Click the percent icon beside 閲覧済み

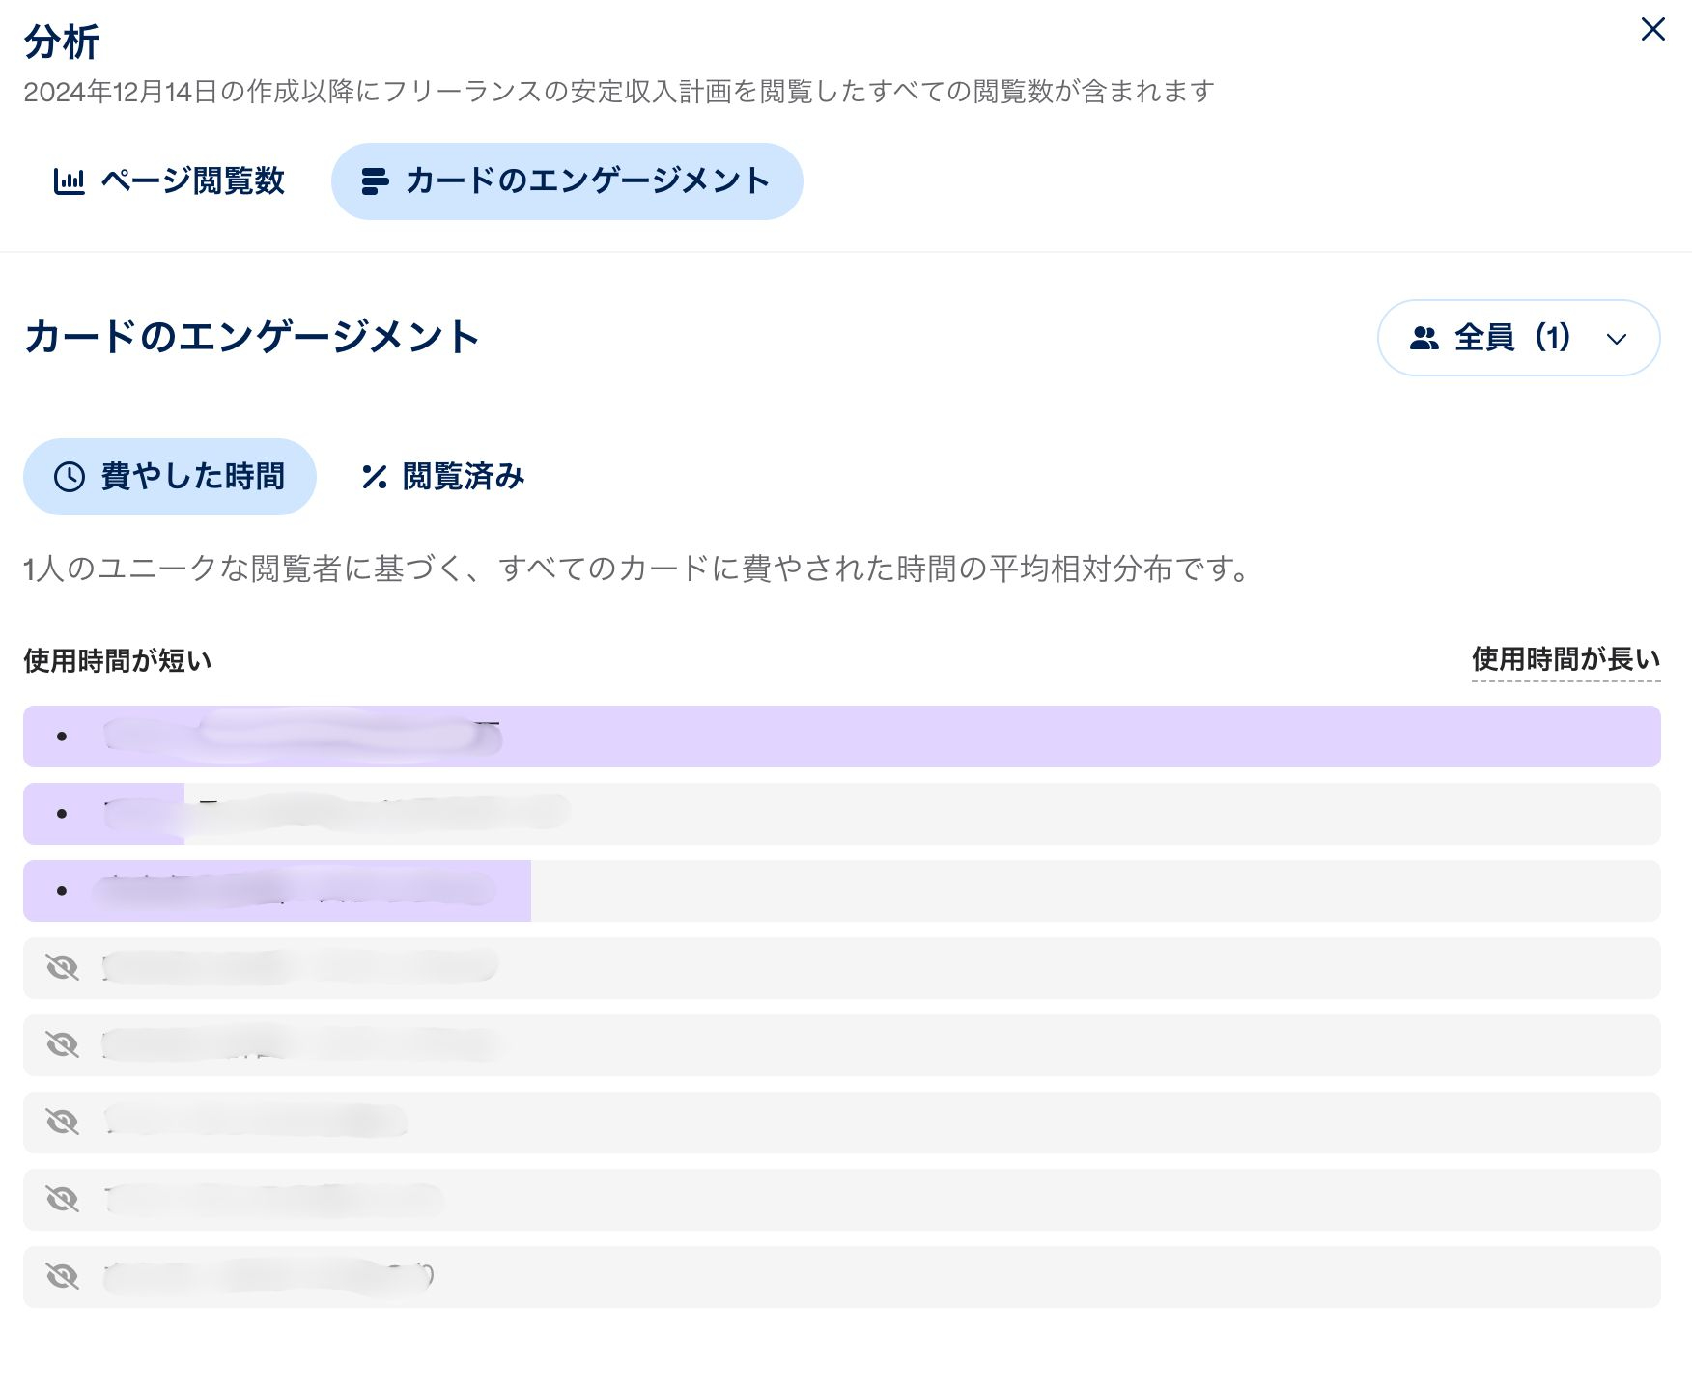coord(375,477)
